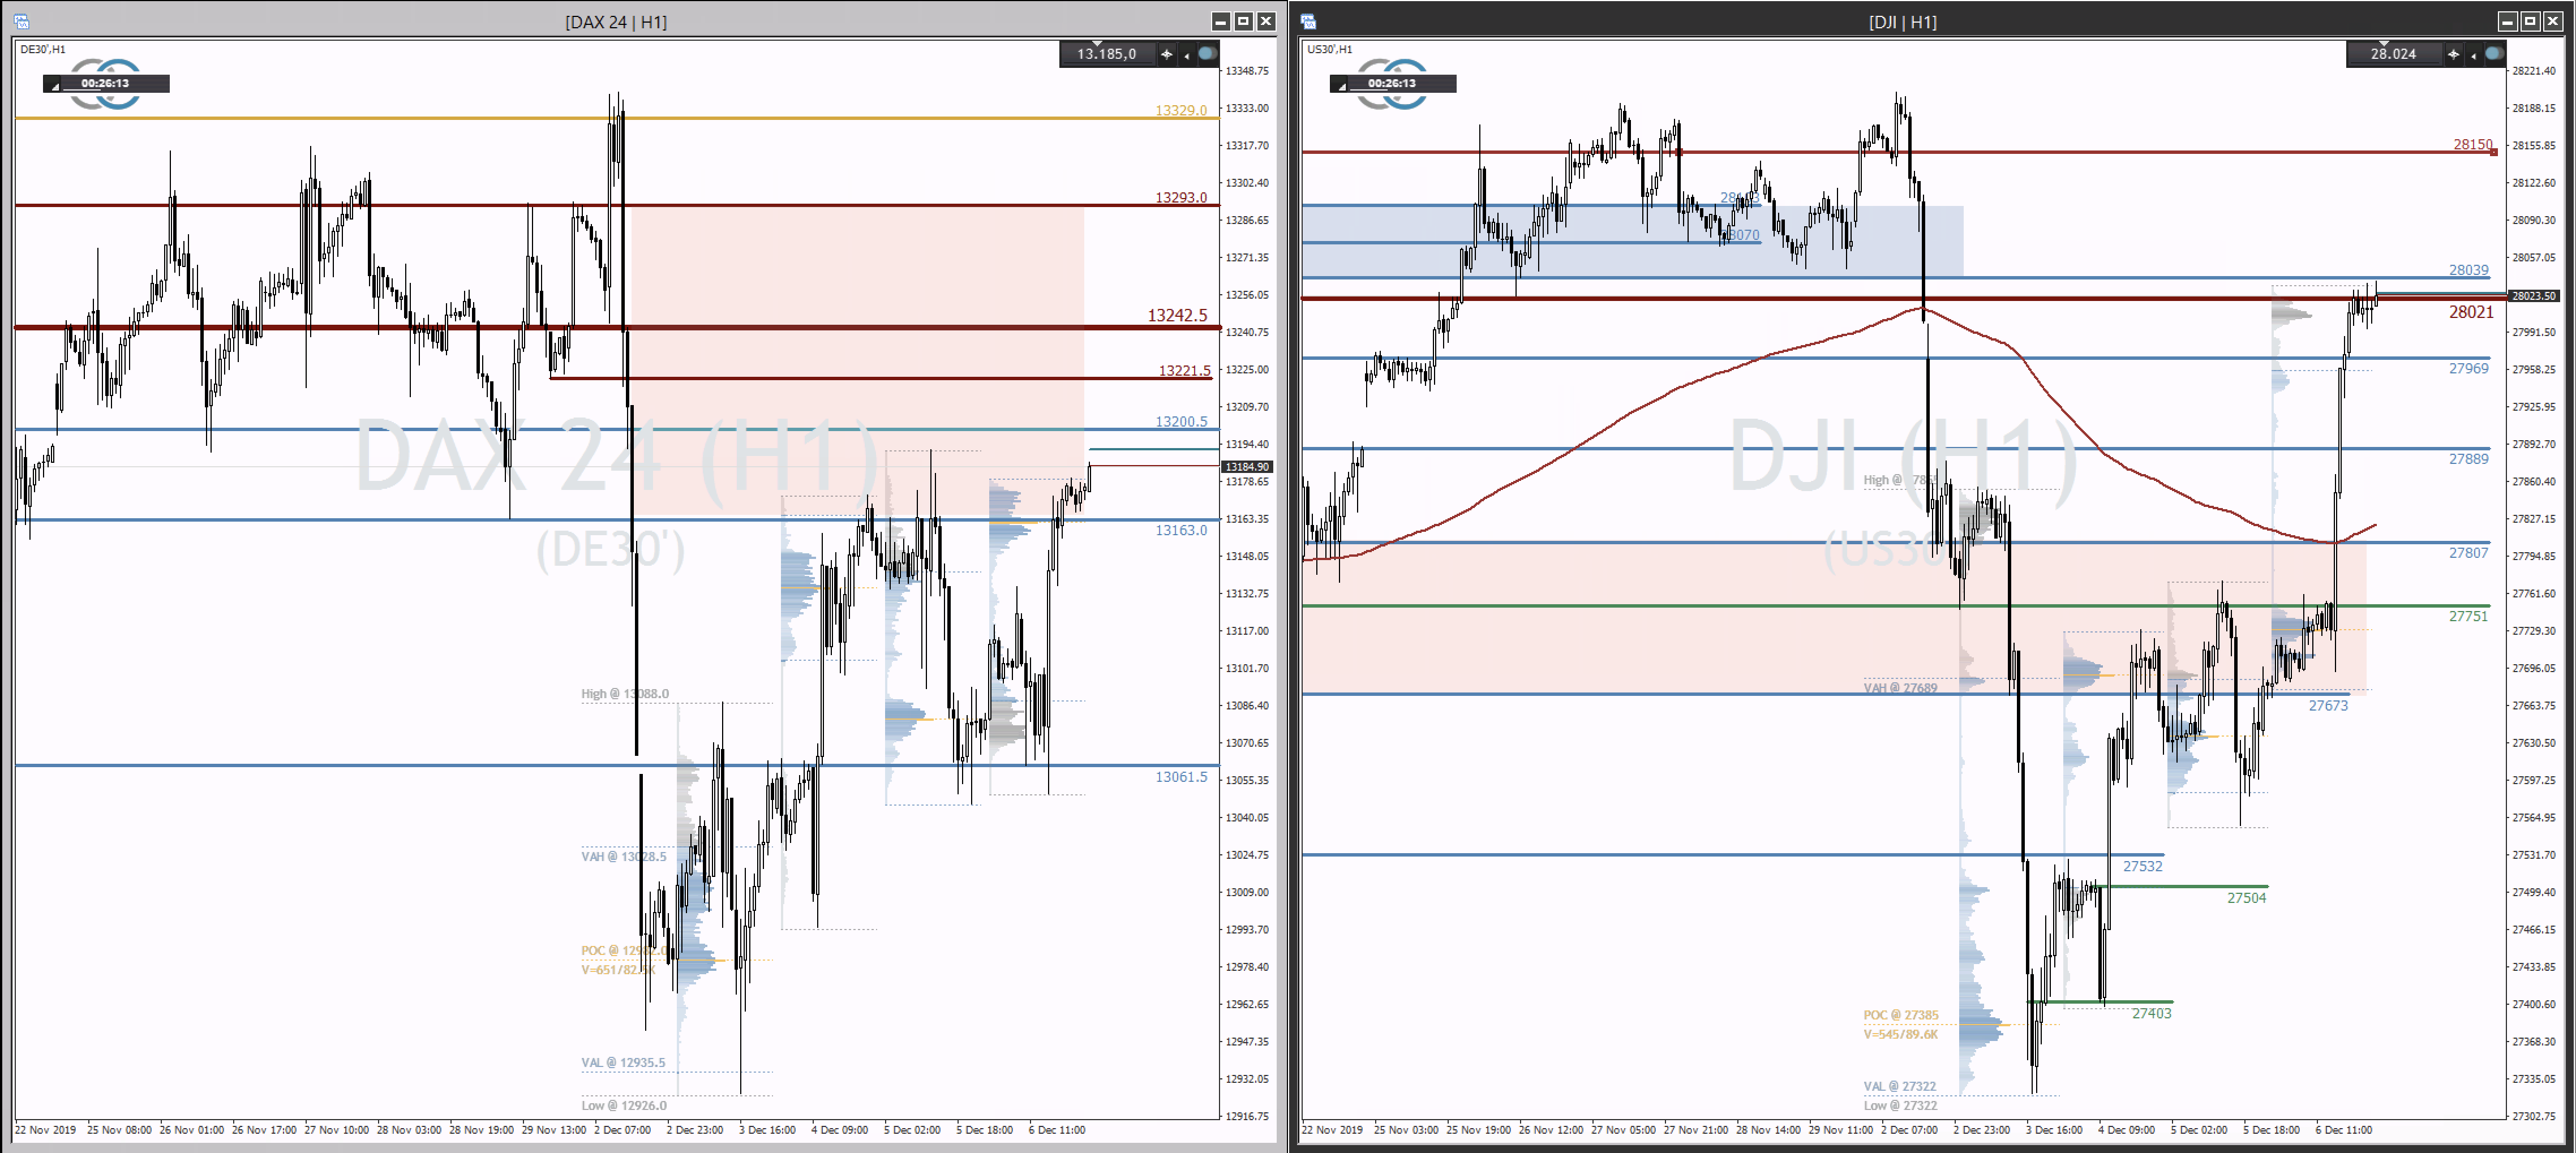
Task: Click the V=651/82.5K volume label on DAX
Action: [618, 969]
